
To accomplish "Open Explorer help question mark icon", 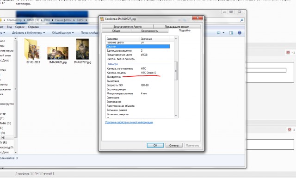I will click(x=240, y=33).
